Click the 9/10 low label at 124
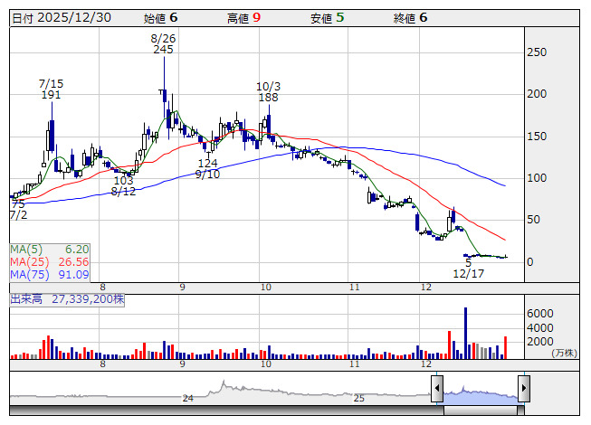Screen dimensions: 591x425 207,168
